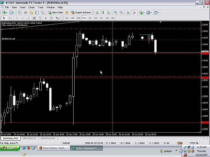The width and height of the screenshot is (210, 157).
Task: Open the Charts menu
Action: click(32, 7)
